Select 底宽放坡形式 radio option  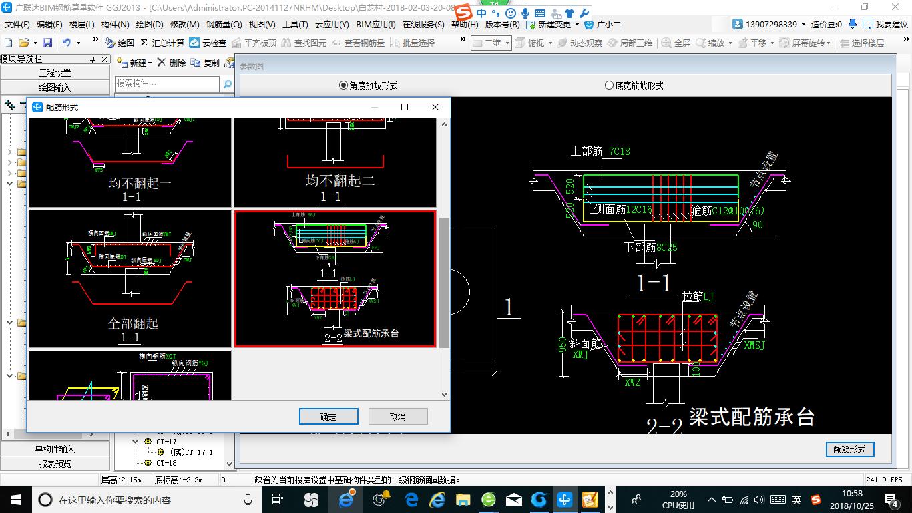coord(609,85)
